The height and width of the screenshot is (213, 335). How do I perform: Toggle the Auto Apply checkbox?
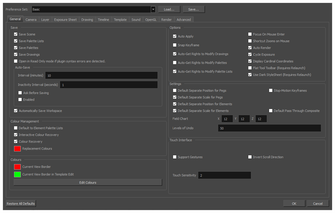pyautogui.click(x=175, y=36)
